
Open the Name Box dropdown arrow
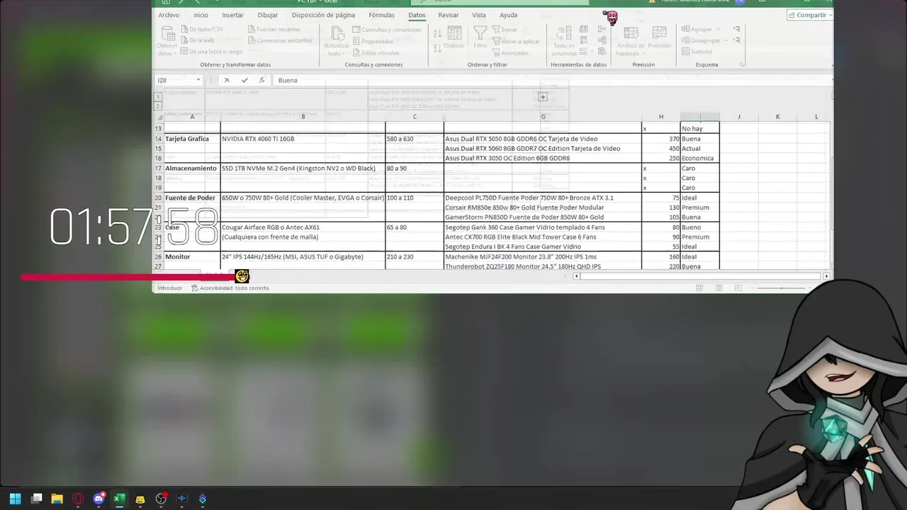pyautogui.click(x=198, y=80)
